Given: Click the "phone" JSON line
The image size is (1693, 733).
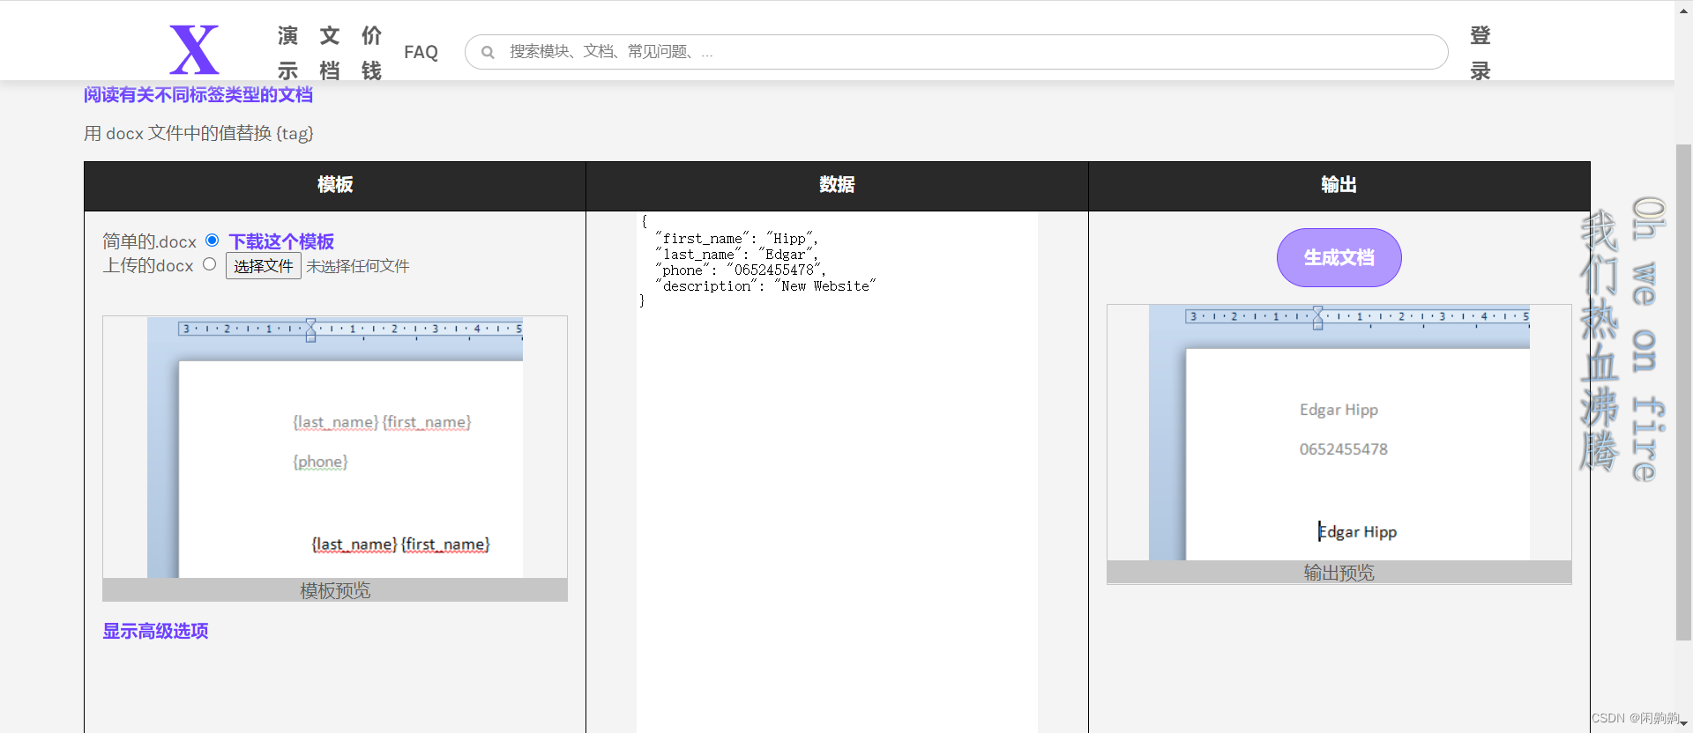Looking at the screenshot, I should (740, 270).
